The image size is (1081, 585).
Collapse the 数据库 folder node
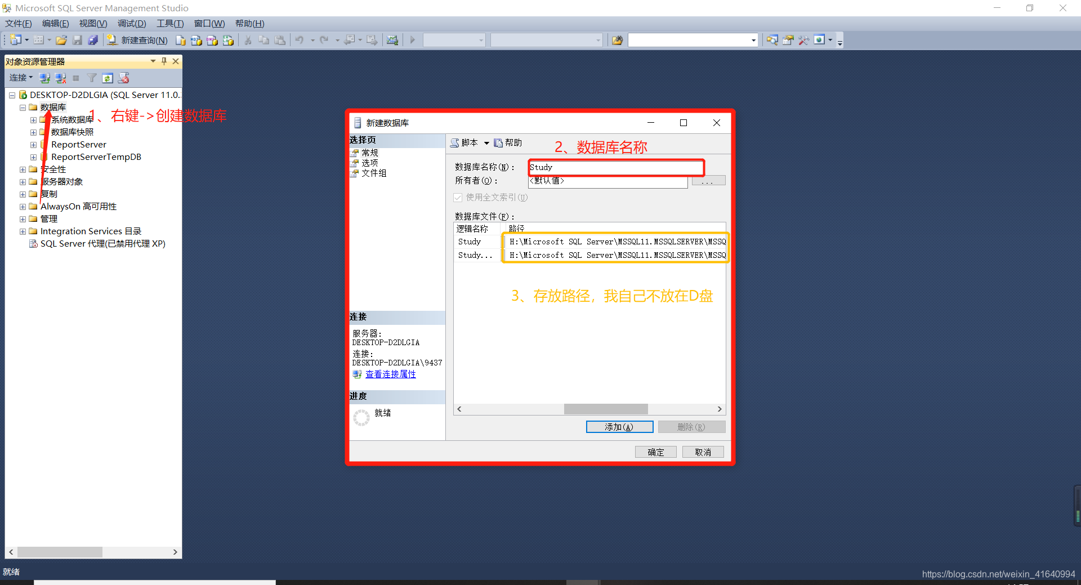click(23, 108)
